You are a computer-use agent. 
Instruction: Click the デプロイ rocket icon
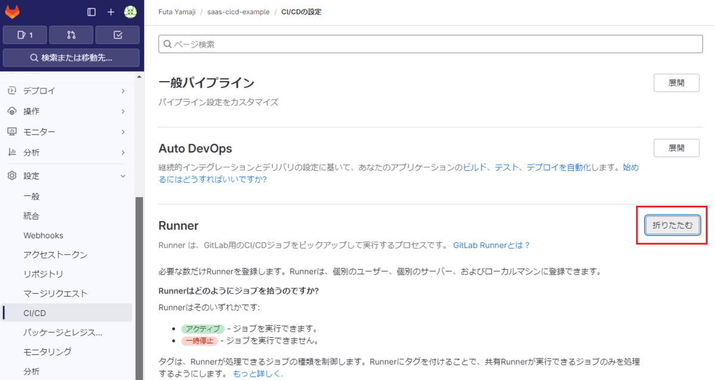tap(11, 91)
